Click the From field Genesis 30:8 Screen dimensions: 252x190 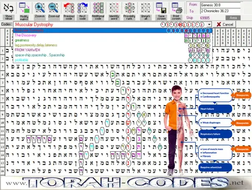[220, 5]
